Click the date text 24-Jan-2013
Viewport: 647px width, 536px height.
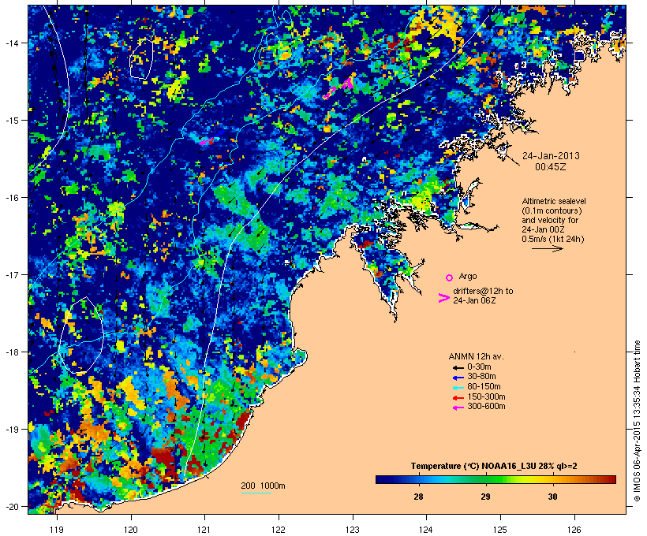click(x=551, y=156)
